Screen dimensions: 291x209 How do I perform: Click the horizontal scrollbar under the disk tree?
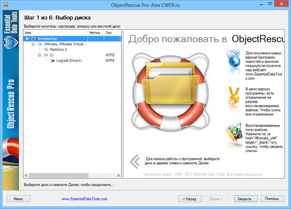[x=72, y=175]
